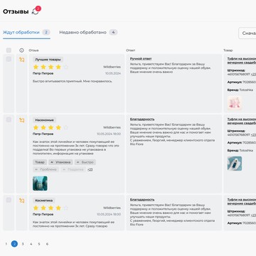
Task: Click the Петр Петров name in the Косметика review
Action: pos(43,214)
